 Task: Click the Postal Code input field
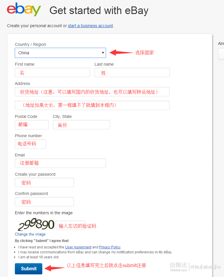click(32, 125)
